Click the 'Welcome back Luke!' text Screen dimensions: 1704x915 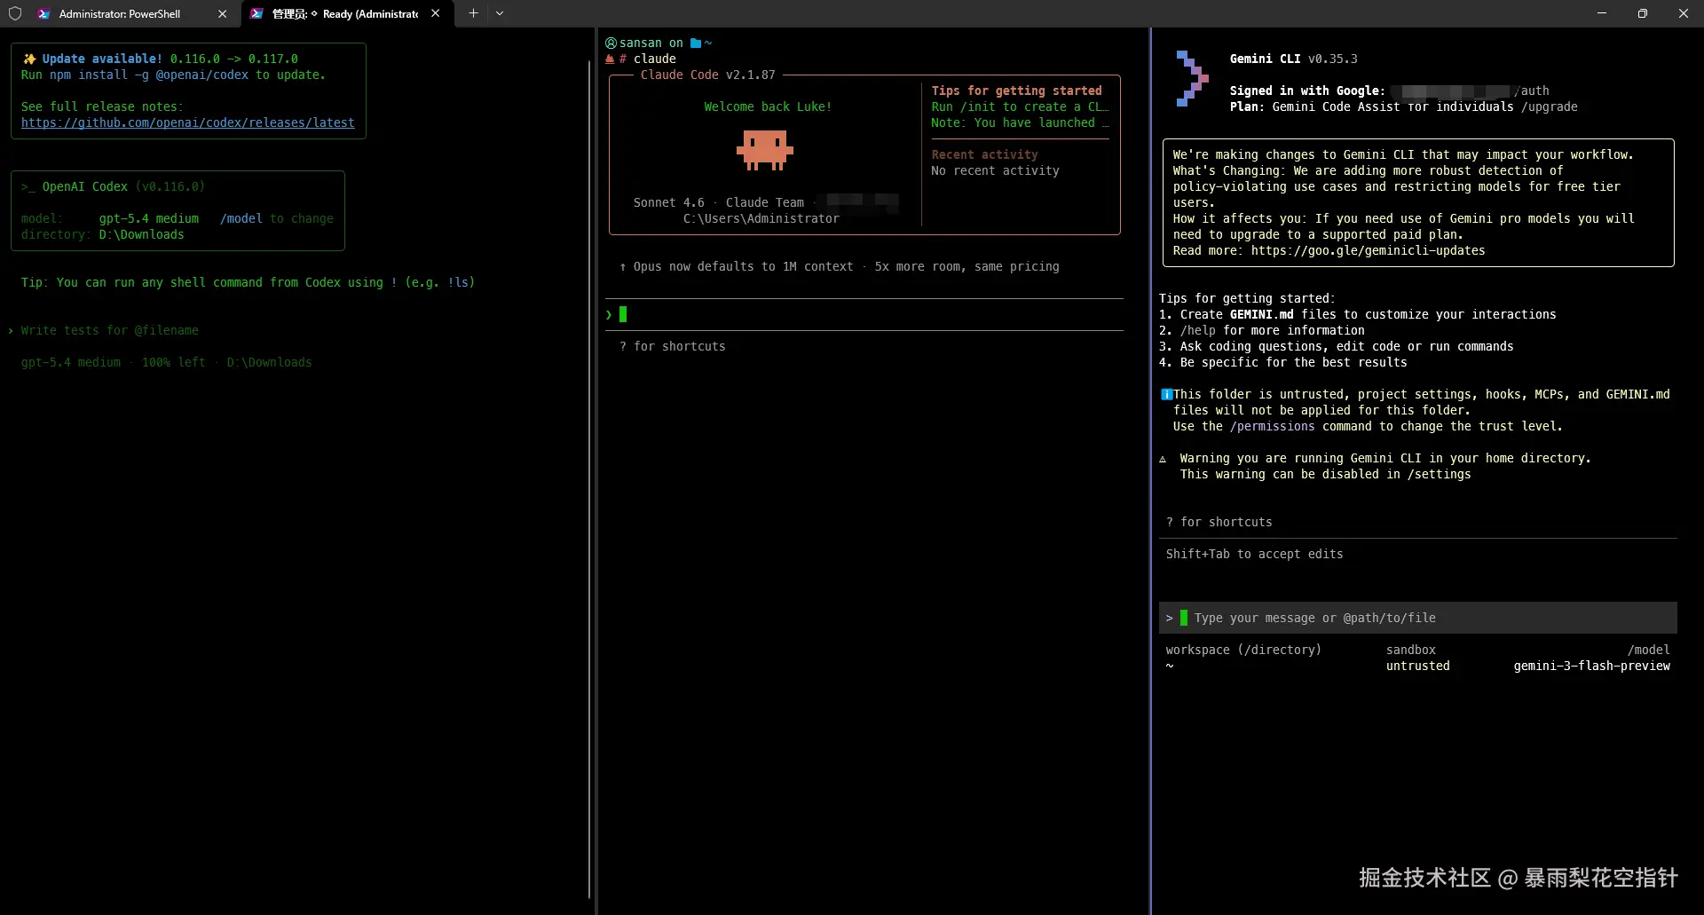768,106
